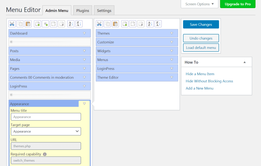The height and width of the screenshot is (166, 261).
Task: Collapse the How To panel
Action: coord(244,62)
